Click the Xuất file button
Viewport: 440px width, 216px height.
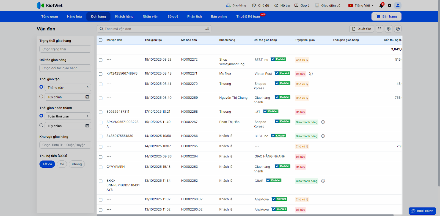[361, 29]
